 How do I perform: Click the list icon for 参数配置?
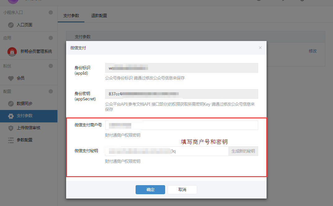pyautogui.click(x=11, y=140)
